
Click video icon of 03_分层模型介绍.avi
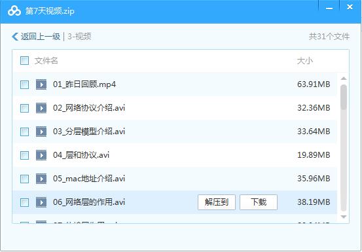pyautogui.click(x=41, y=132)
